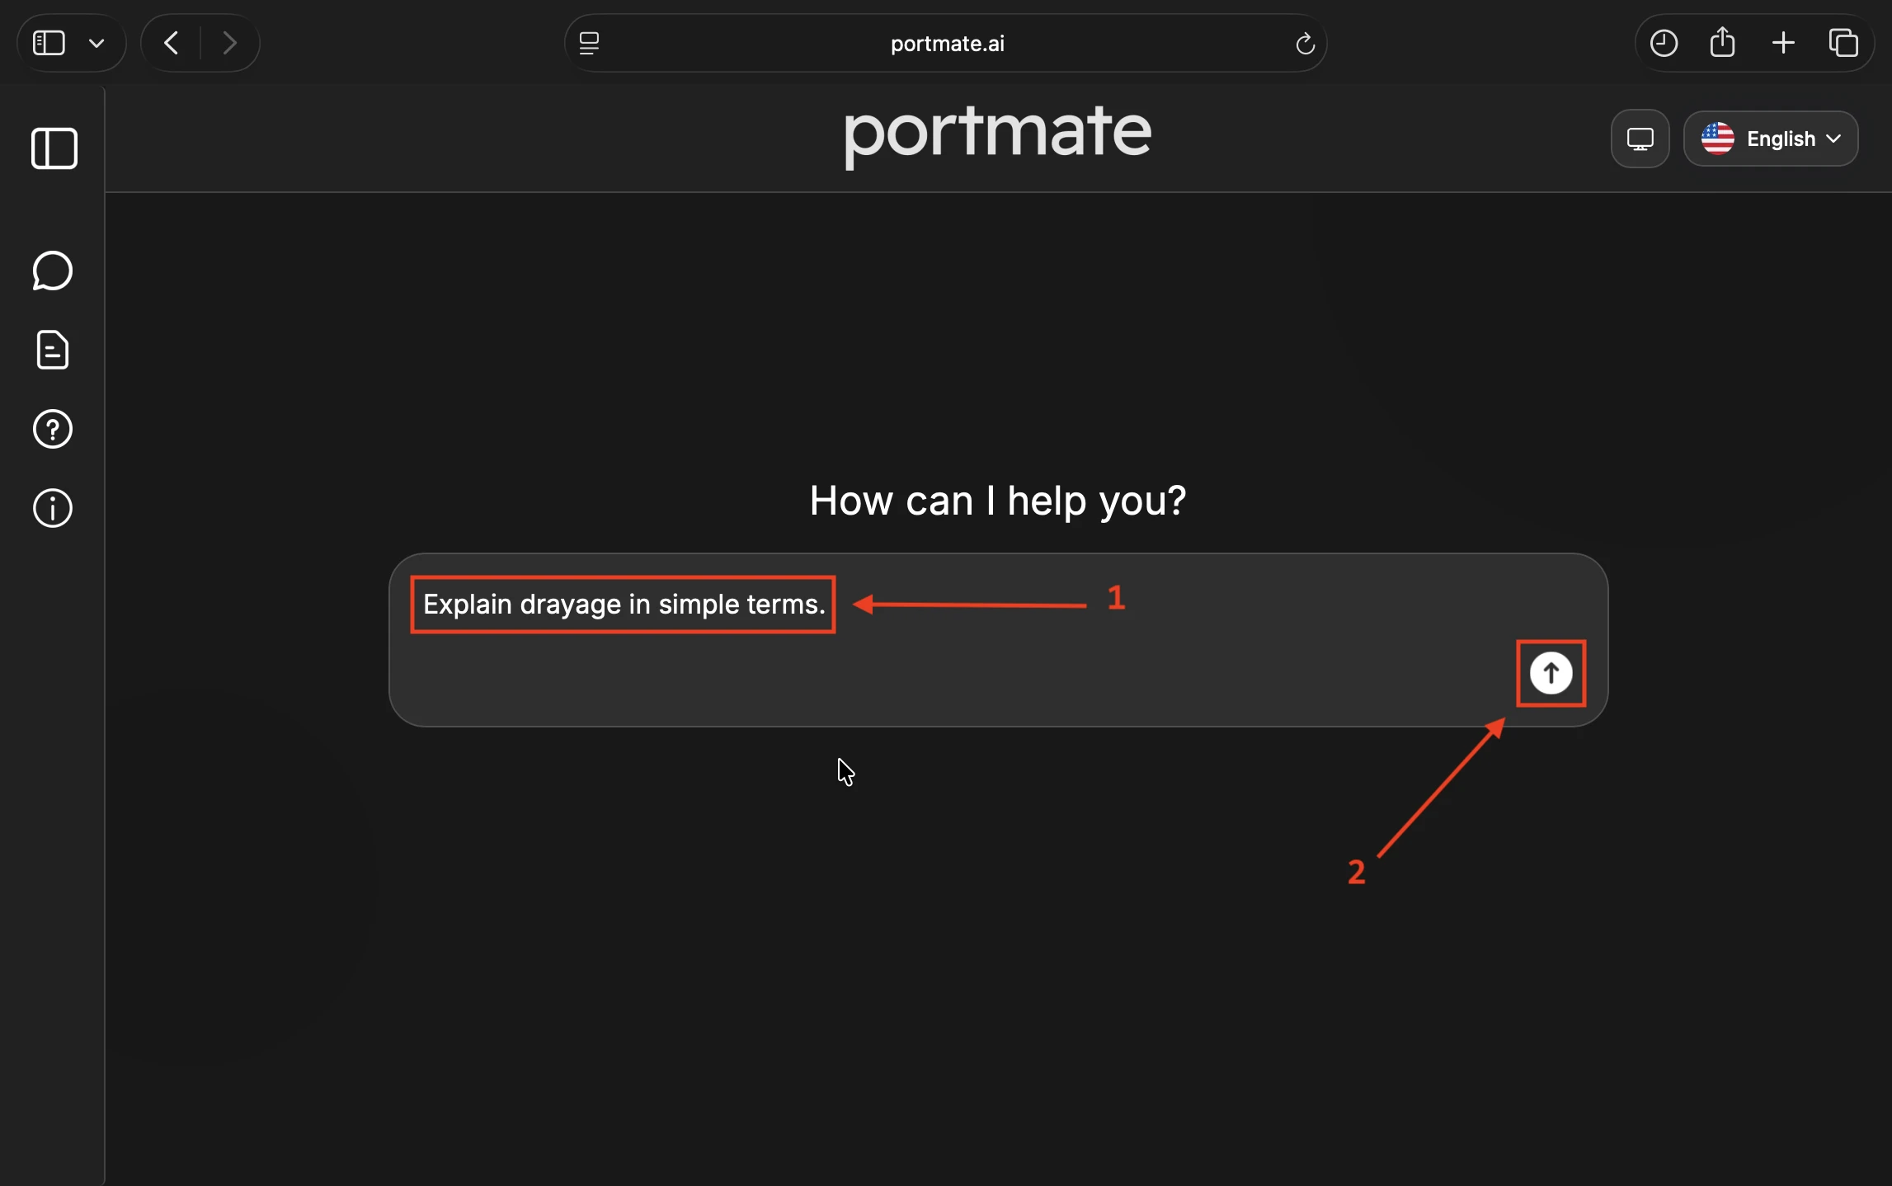
Task: Switch display theme with monitor icon
Action: pos(1640,139)
